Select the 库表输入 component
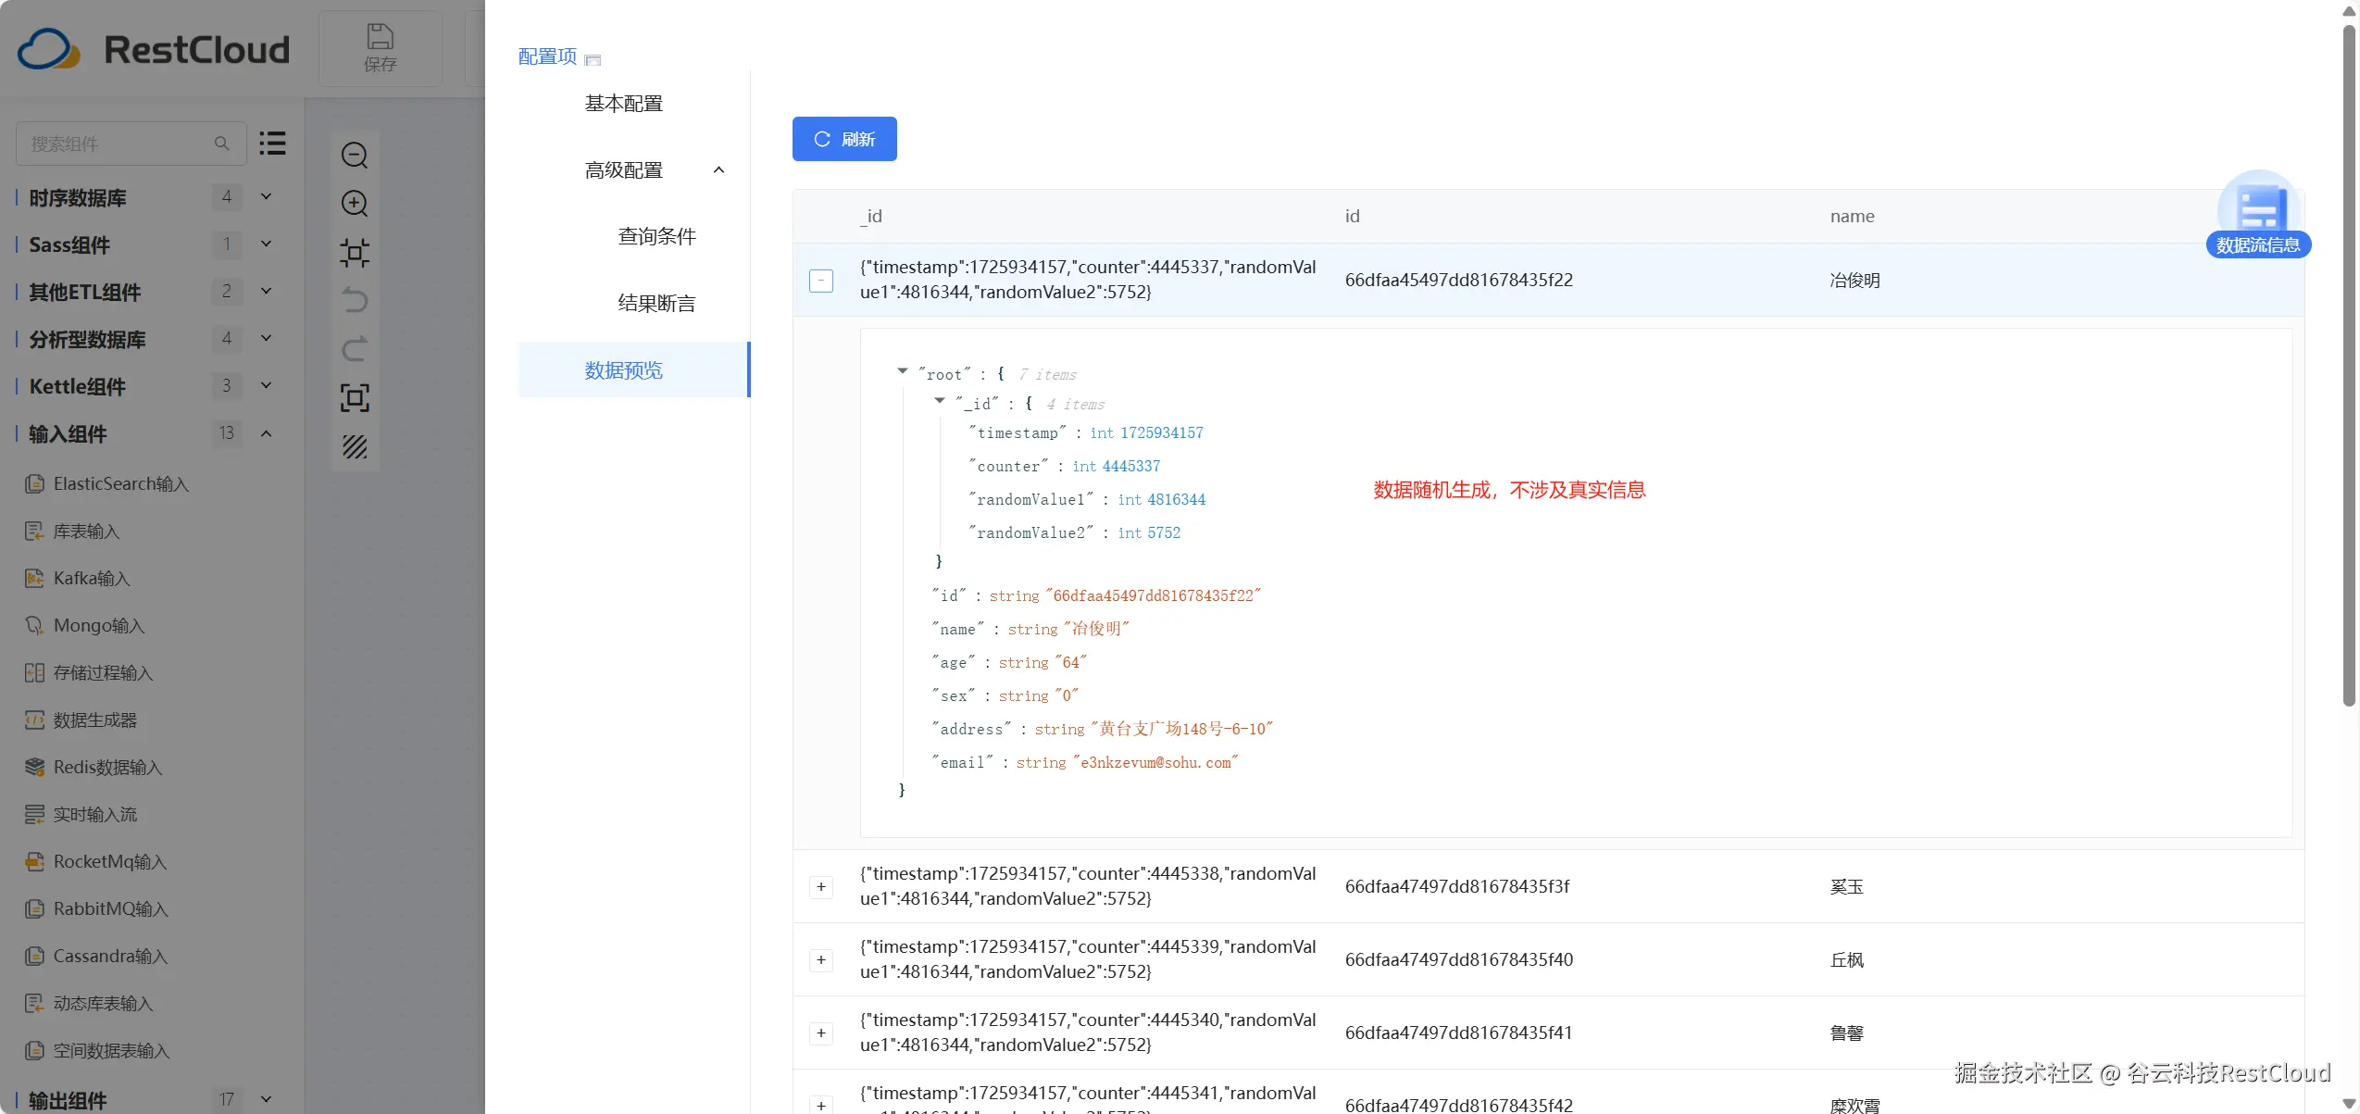The image size is (2360, 1114). point(86,531)
